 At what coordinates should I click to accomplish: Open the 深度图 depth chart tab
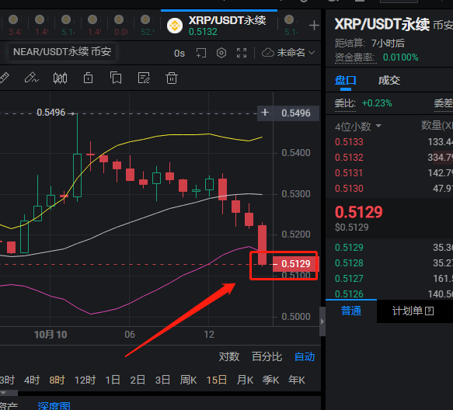(x=54, y=405)
